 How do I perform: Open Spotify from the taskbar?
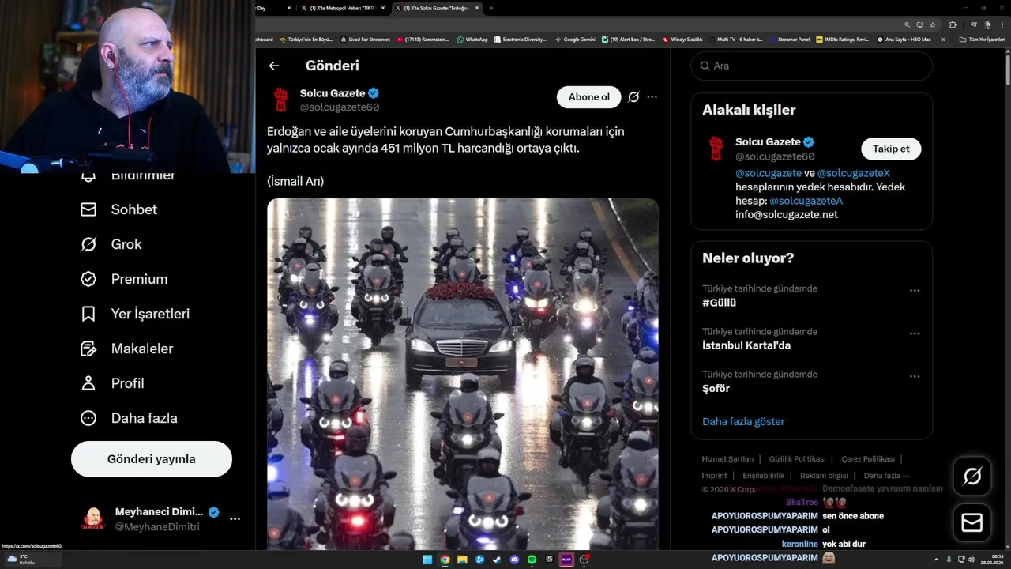coord(532,560)
